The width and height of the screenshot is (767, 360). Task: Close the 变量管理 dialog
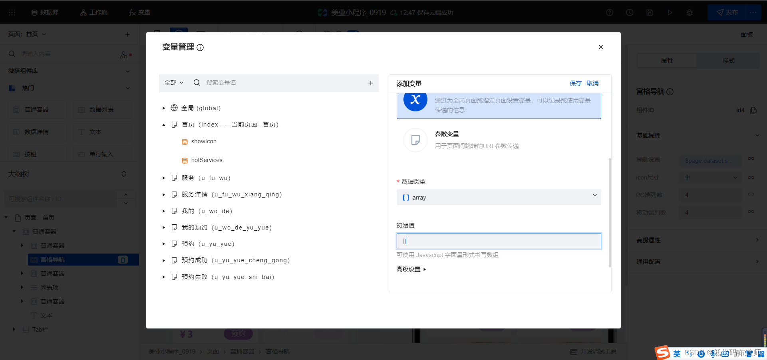click(600, 47)
